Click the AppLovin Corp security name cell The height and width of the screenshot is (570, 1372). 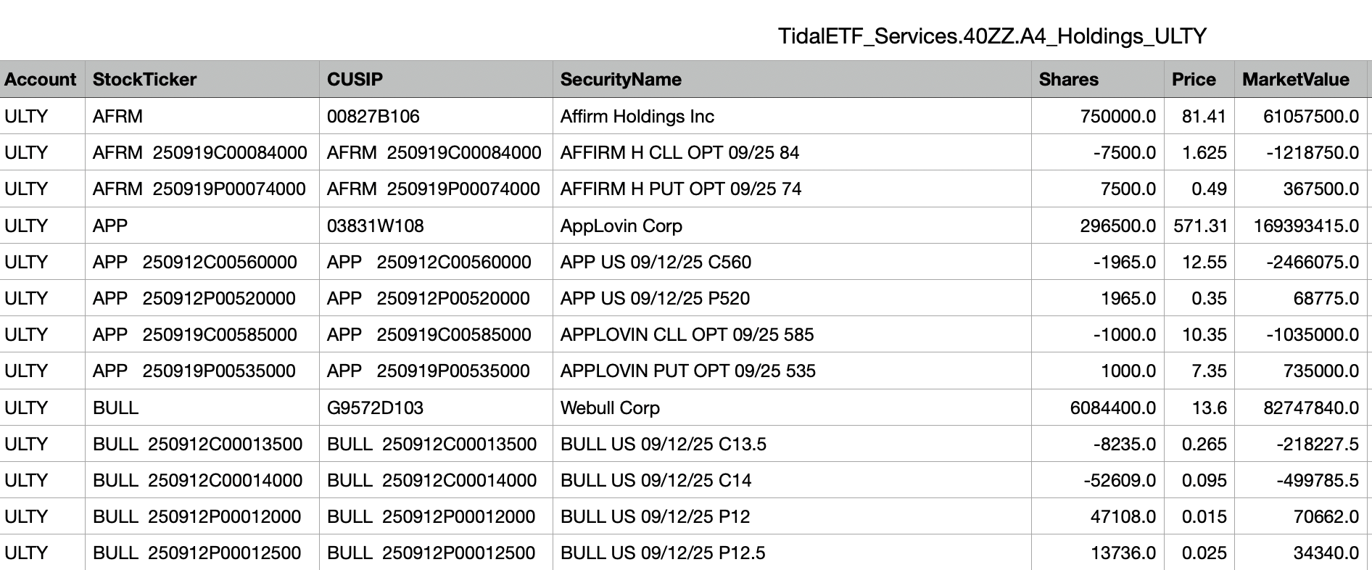[621, 226]
